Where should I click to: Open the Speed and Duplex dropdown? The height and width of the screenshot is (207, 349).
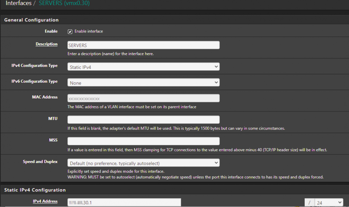point(143,163)
